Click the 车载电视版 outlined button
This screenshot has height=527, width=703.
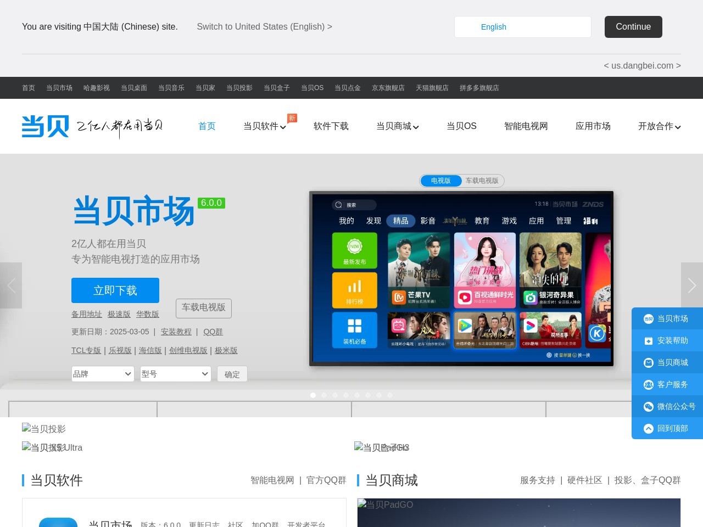(204, 308)
